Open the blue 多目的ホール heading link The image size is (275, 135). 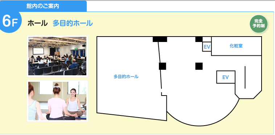(x=73, y=23)
